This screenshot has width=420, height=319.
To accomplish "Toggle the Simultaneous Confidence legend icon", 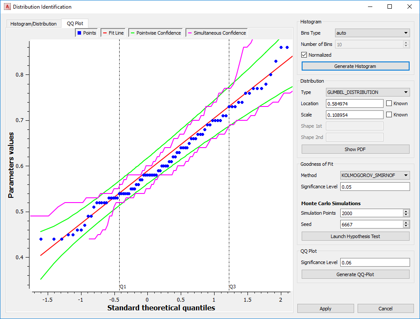I will [x=189, y=32].
